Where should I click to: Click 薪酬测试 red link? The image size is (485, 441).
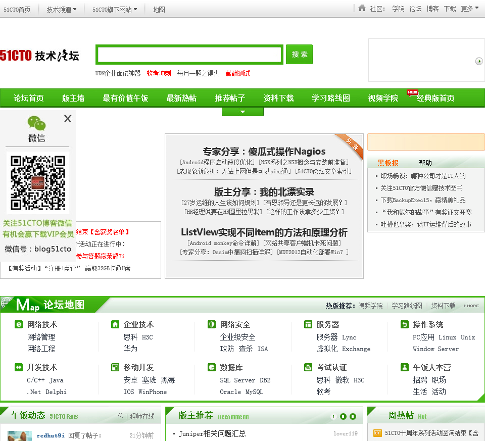tap(237, 73)
